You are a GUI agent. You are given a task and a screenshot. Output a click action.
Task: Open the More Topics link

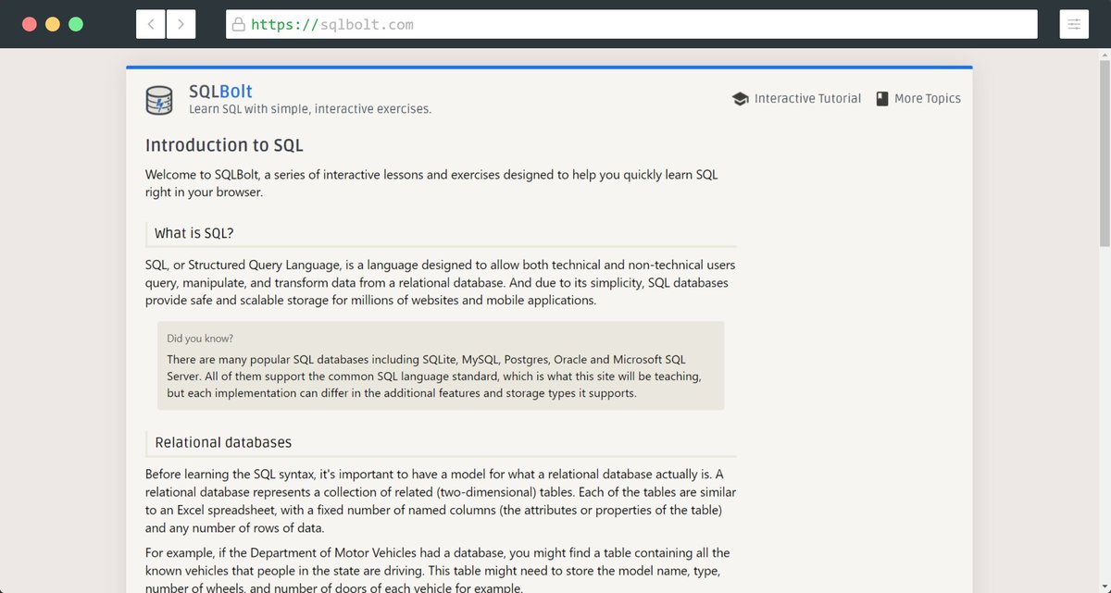click(x=928, y=98)
